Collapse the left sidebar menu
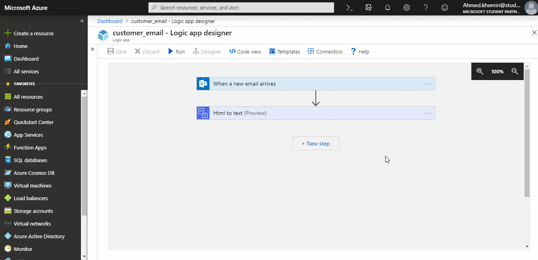Screen dimensions: 538x260 [82, 21]
